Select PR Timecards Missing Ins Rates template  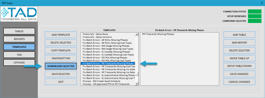click(x=108, y=72)
